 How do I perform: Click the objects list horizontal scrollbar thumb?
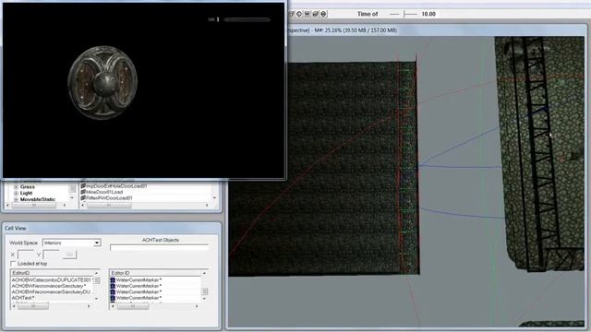133,306
